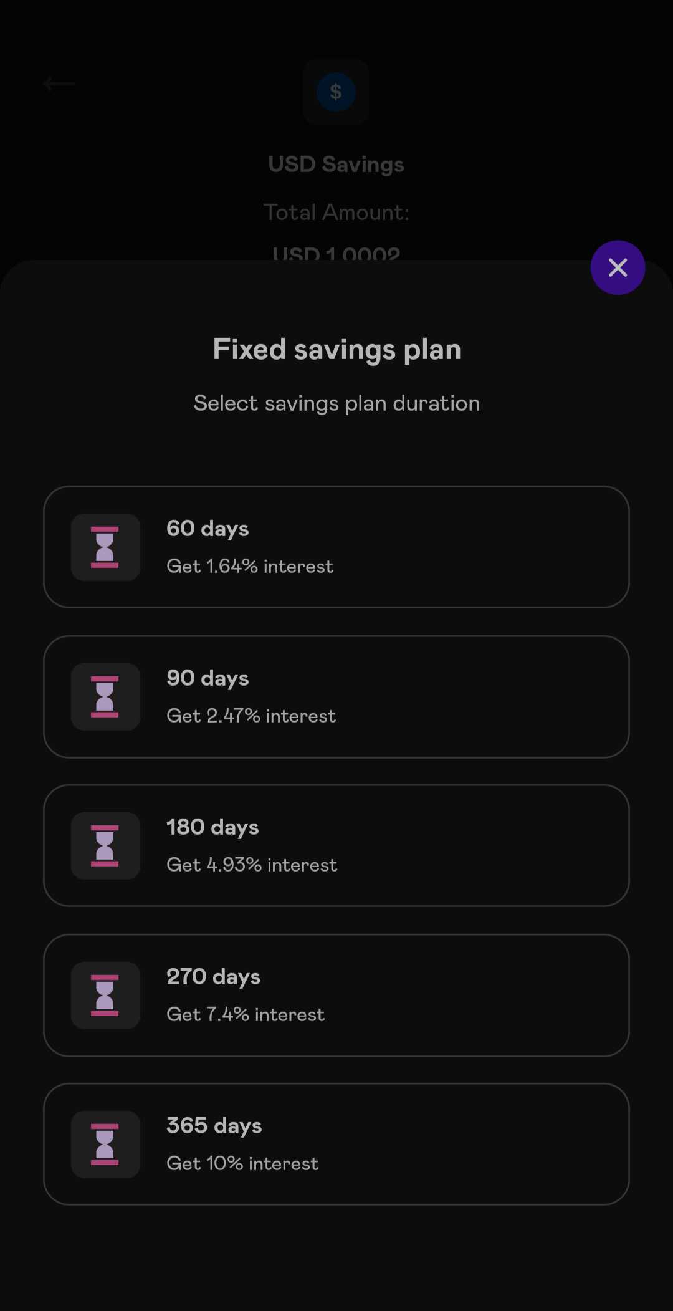Pick the 180 days plan title
The height and width of the screenshot is (1311, 673).
coord(212,827)
